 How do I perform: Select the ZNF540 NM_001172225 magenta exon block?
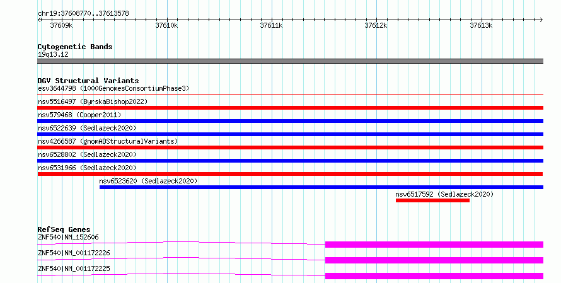click(x=434, y=276)
